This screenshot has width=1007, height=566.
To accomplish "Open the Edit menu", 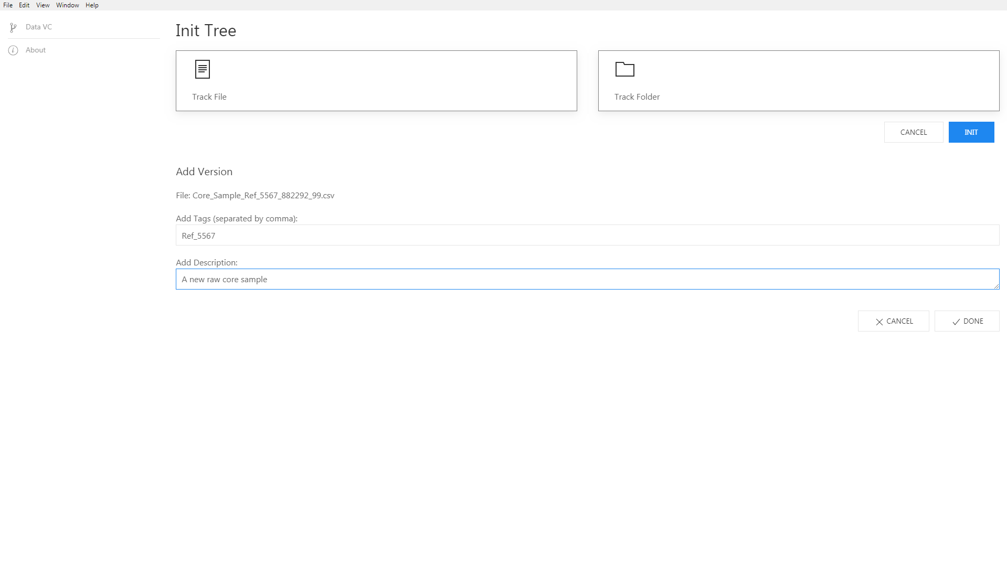I will 24,5.
